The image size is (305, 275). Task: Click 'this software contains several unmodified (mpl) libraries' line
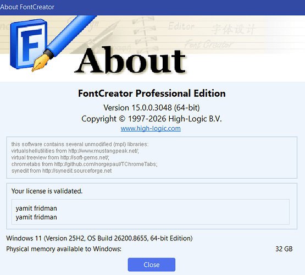tap(80, 144)
